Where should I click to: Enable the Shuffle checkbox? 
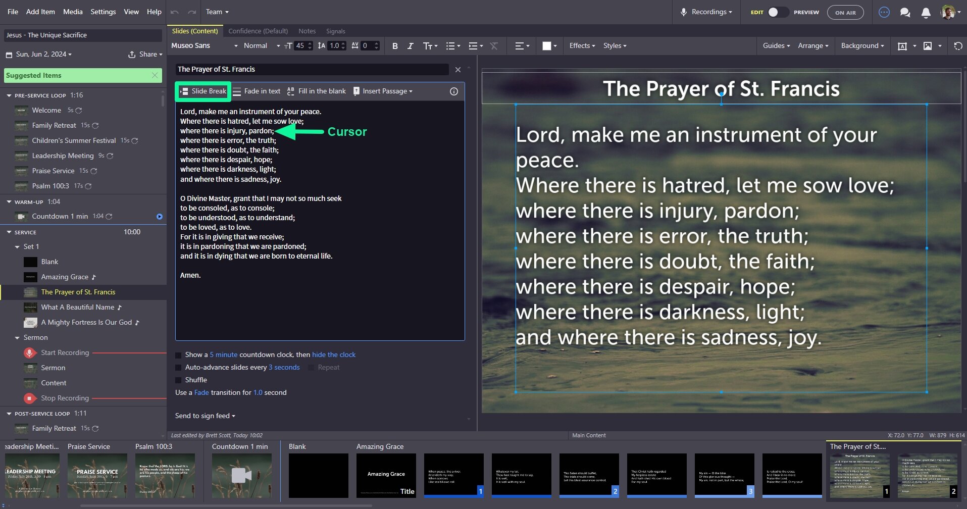178,380
